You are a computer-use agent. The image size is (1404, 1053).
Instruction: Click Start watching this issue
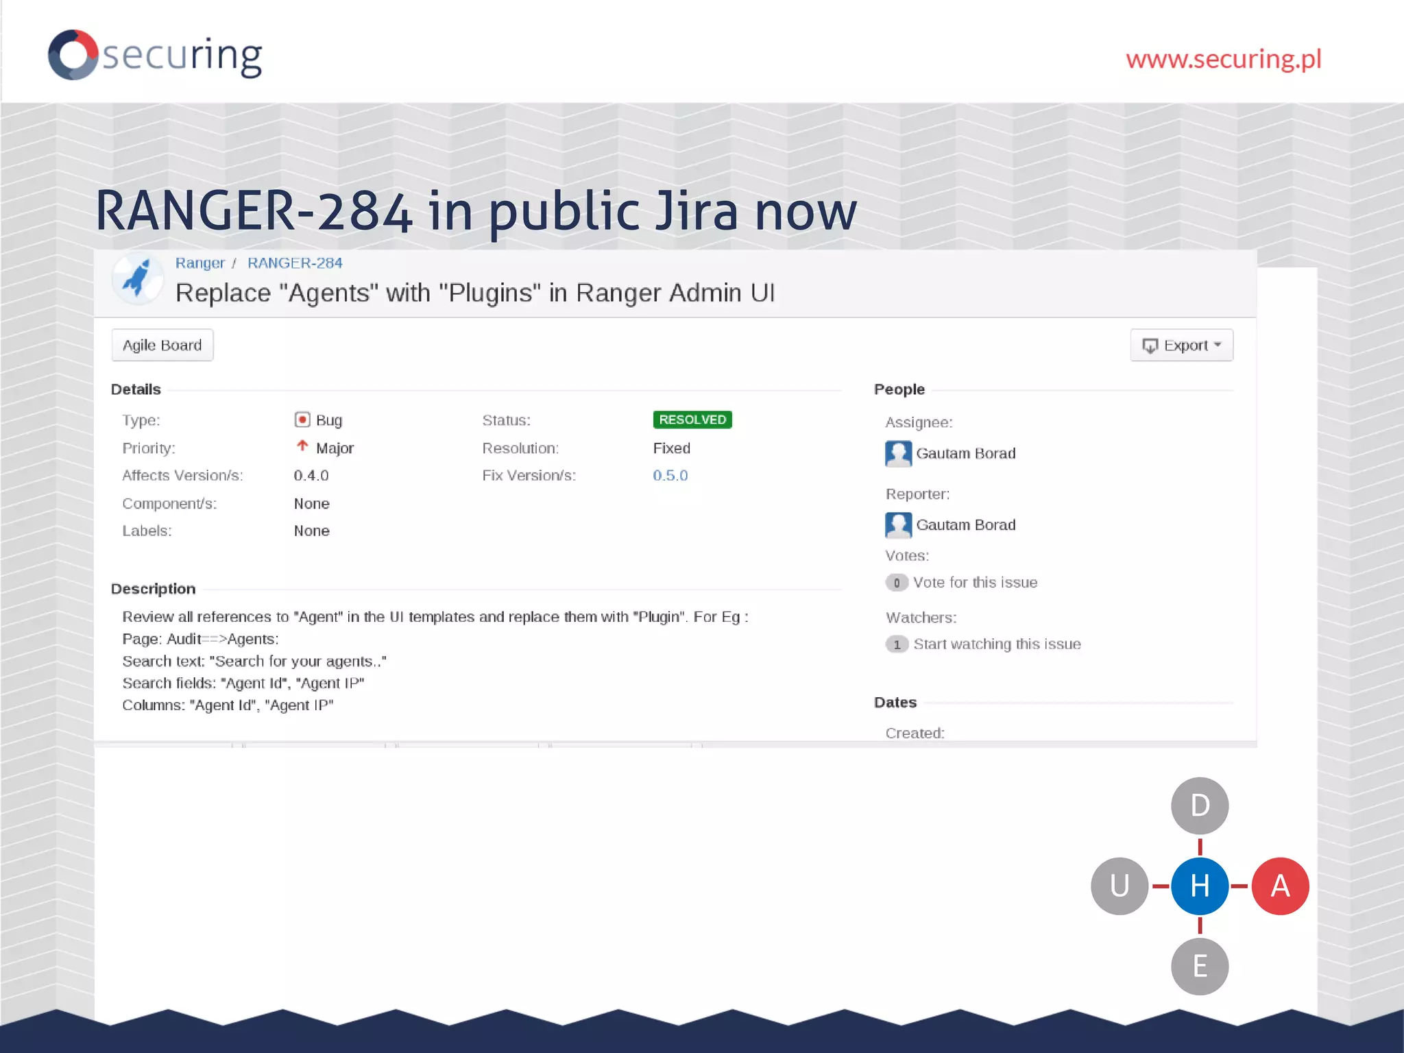997,644
